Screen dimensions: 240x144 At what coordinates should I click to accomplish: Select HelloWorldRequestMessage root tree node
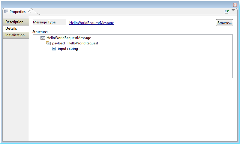tap(69, 38)
